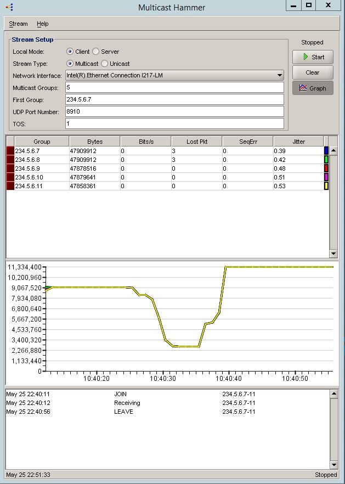Select Server local mode radio button
The width and height of the screenshot is (345, 484).
96,52
